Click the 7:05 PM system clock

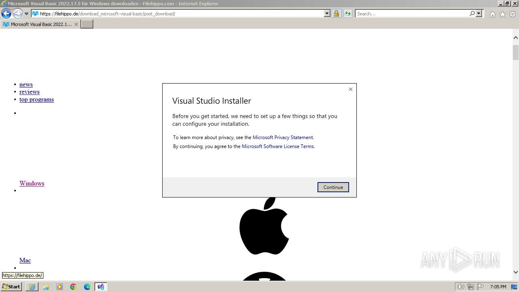498,287
